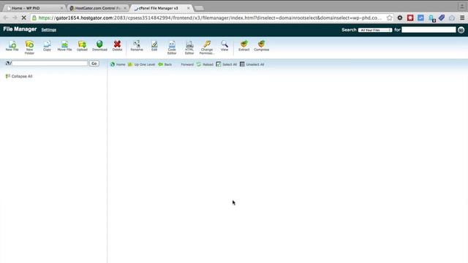Screen dimensions: 468x263
Task: Click the Extract archive icon
Action: click(244, 45)
